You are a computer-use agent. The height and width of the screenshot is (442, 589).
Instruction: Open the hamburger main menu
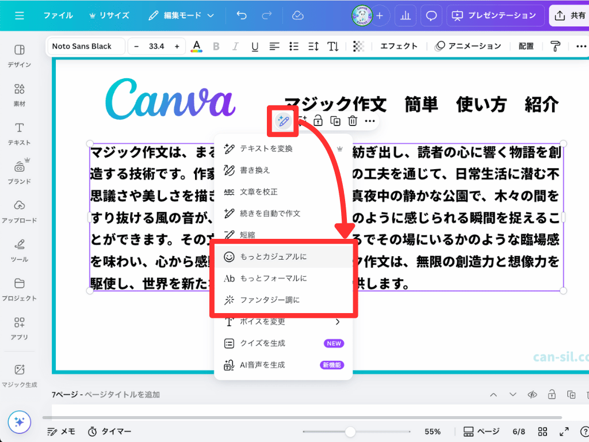coord(19,16)
